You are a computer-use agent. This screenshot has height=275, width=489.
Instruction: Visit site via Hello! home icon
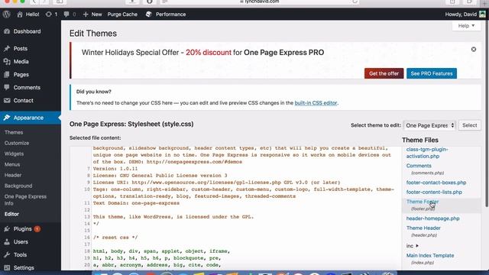[x=20, y=15]
